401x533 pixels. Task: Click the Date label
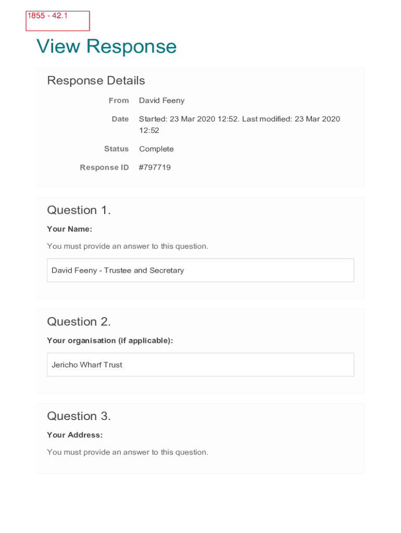coord(120,119)
